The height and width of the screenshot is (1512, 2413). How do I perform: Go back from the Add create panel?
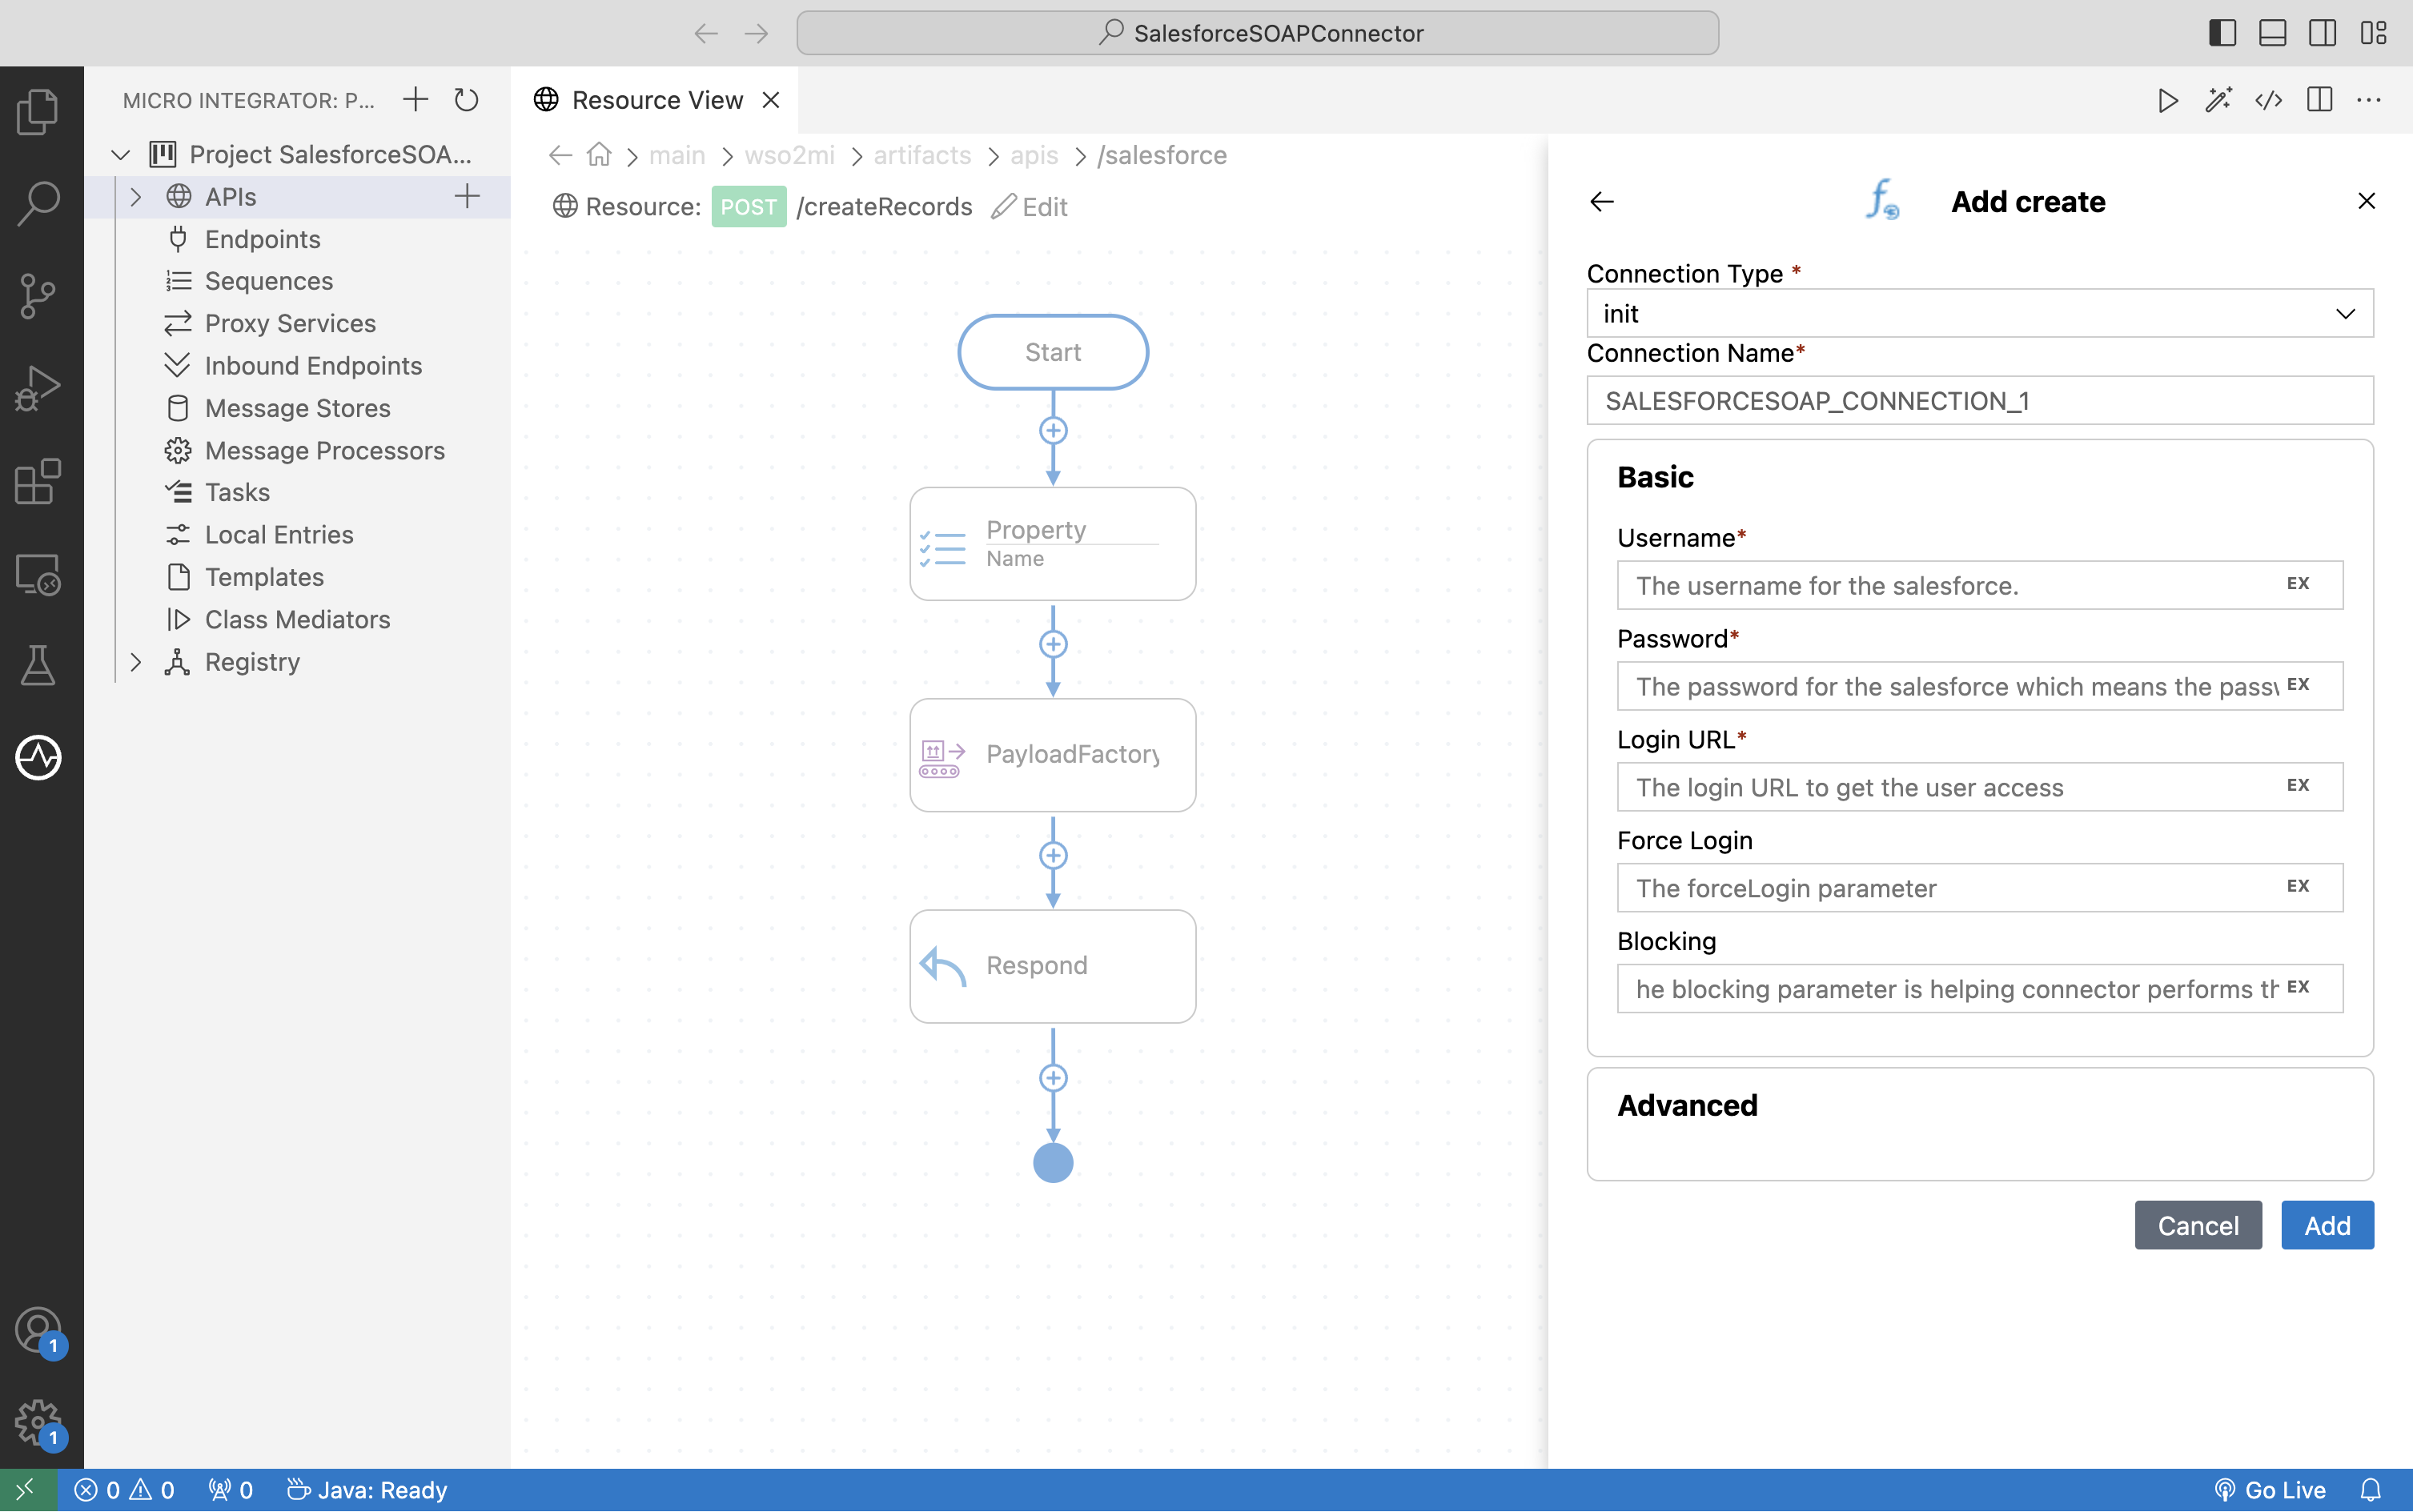[x=1602, y=202]
